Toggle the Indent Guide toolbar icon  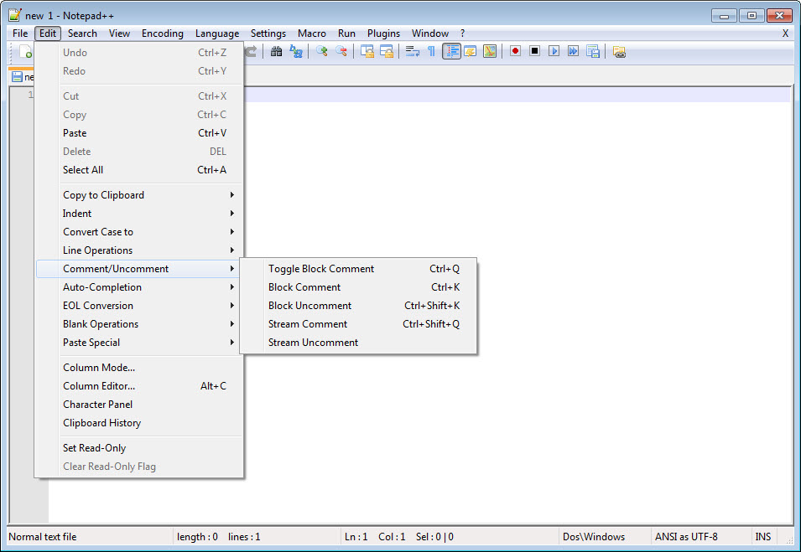[451, 52]
